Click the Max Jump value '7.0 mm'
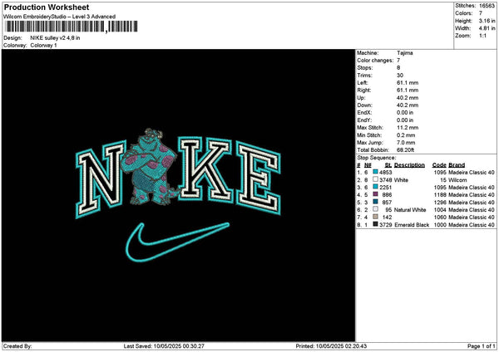The height and width of the screenshot is (352, 499). pos(406,143)
